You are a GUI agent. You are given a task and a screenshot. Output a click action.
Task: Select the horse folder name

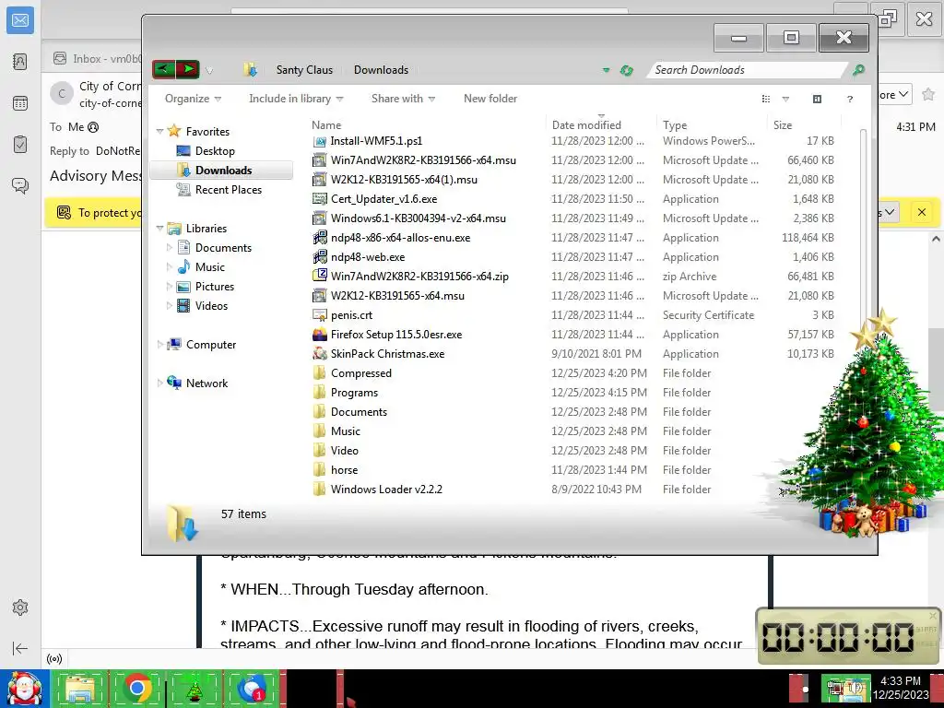(344, 469)
